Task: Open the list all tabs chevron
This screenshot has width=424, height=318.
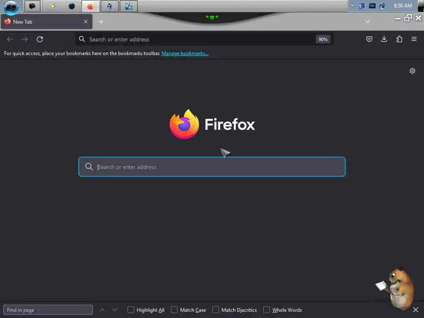Action: (367, 22)
